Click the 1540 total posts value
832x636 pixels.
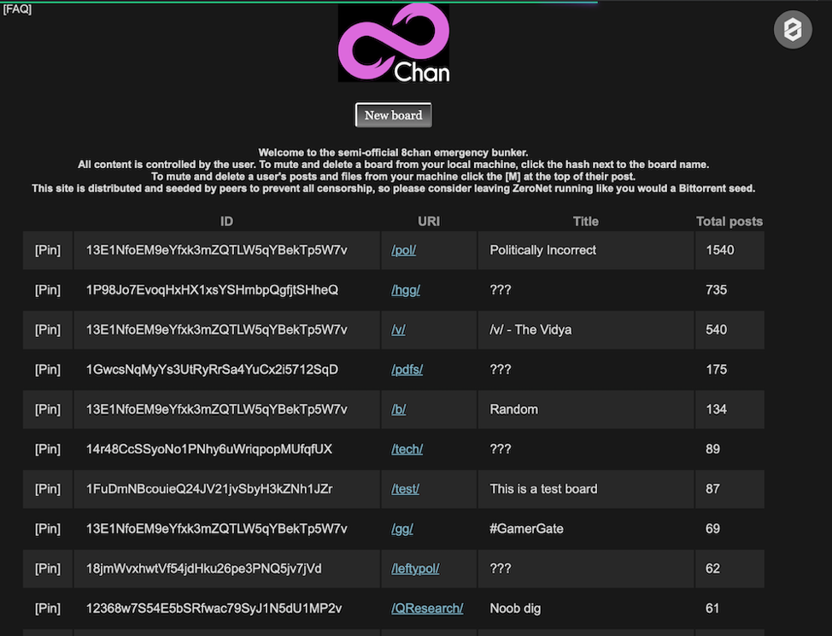[x=720, y=250]
